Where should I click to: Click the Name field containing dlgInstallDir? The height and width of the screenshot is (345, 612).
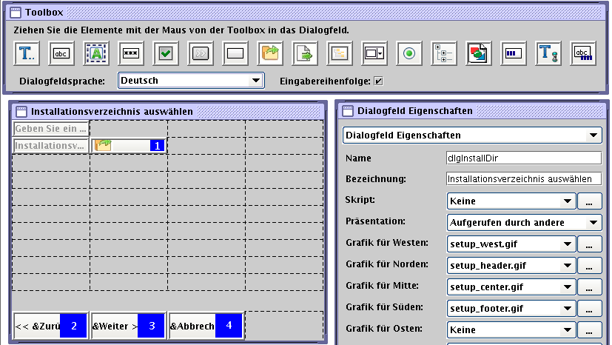pyautogui.click(x=524, y=158)
